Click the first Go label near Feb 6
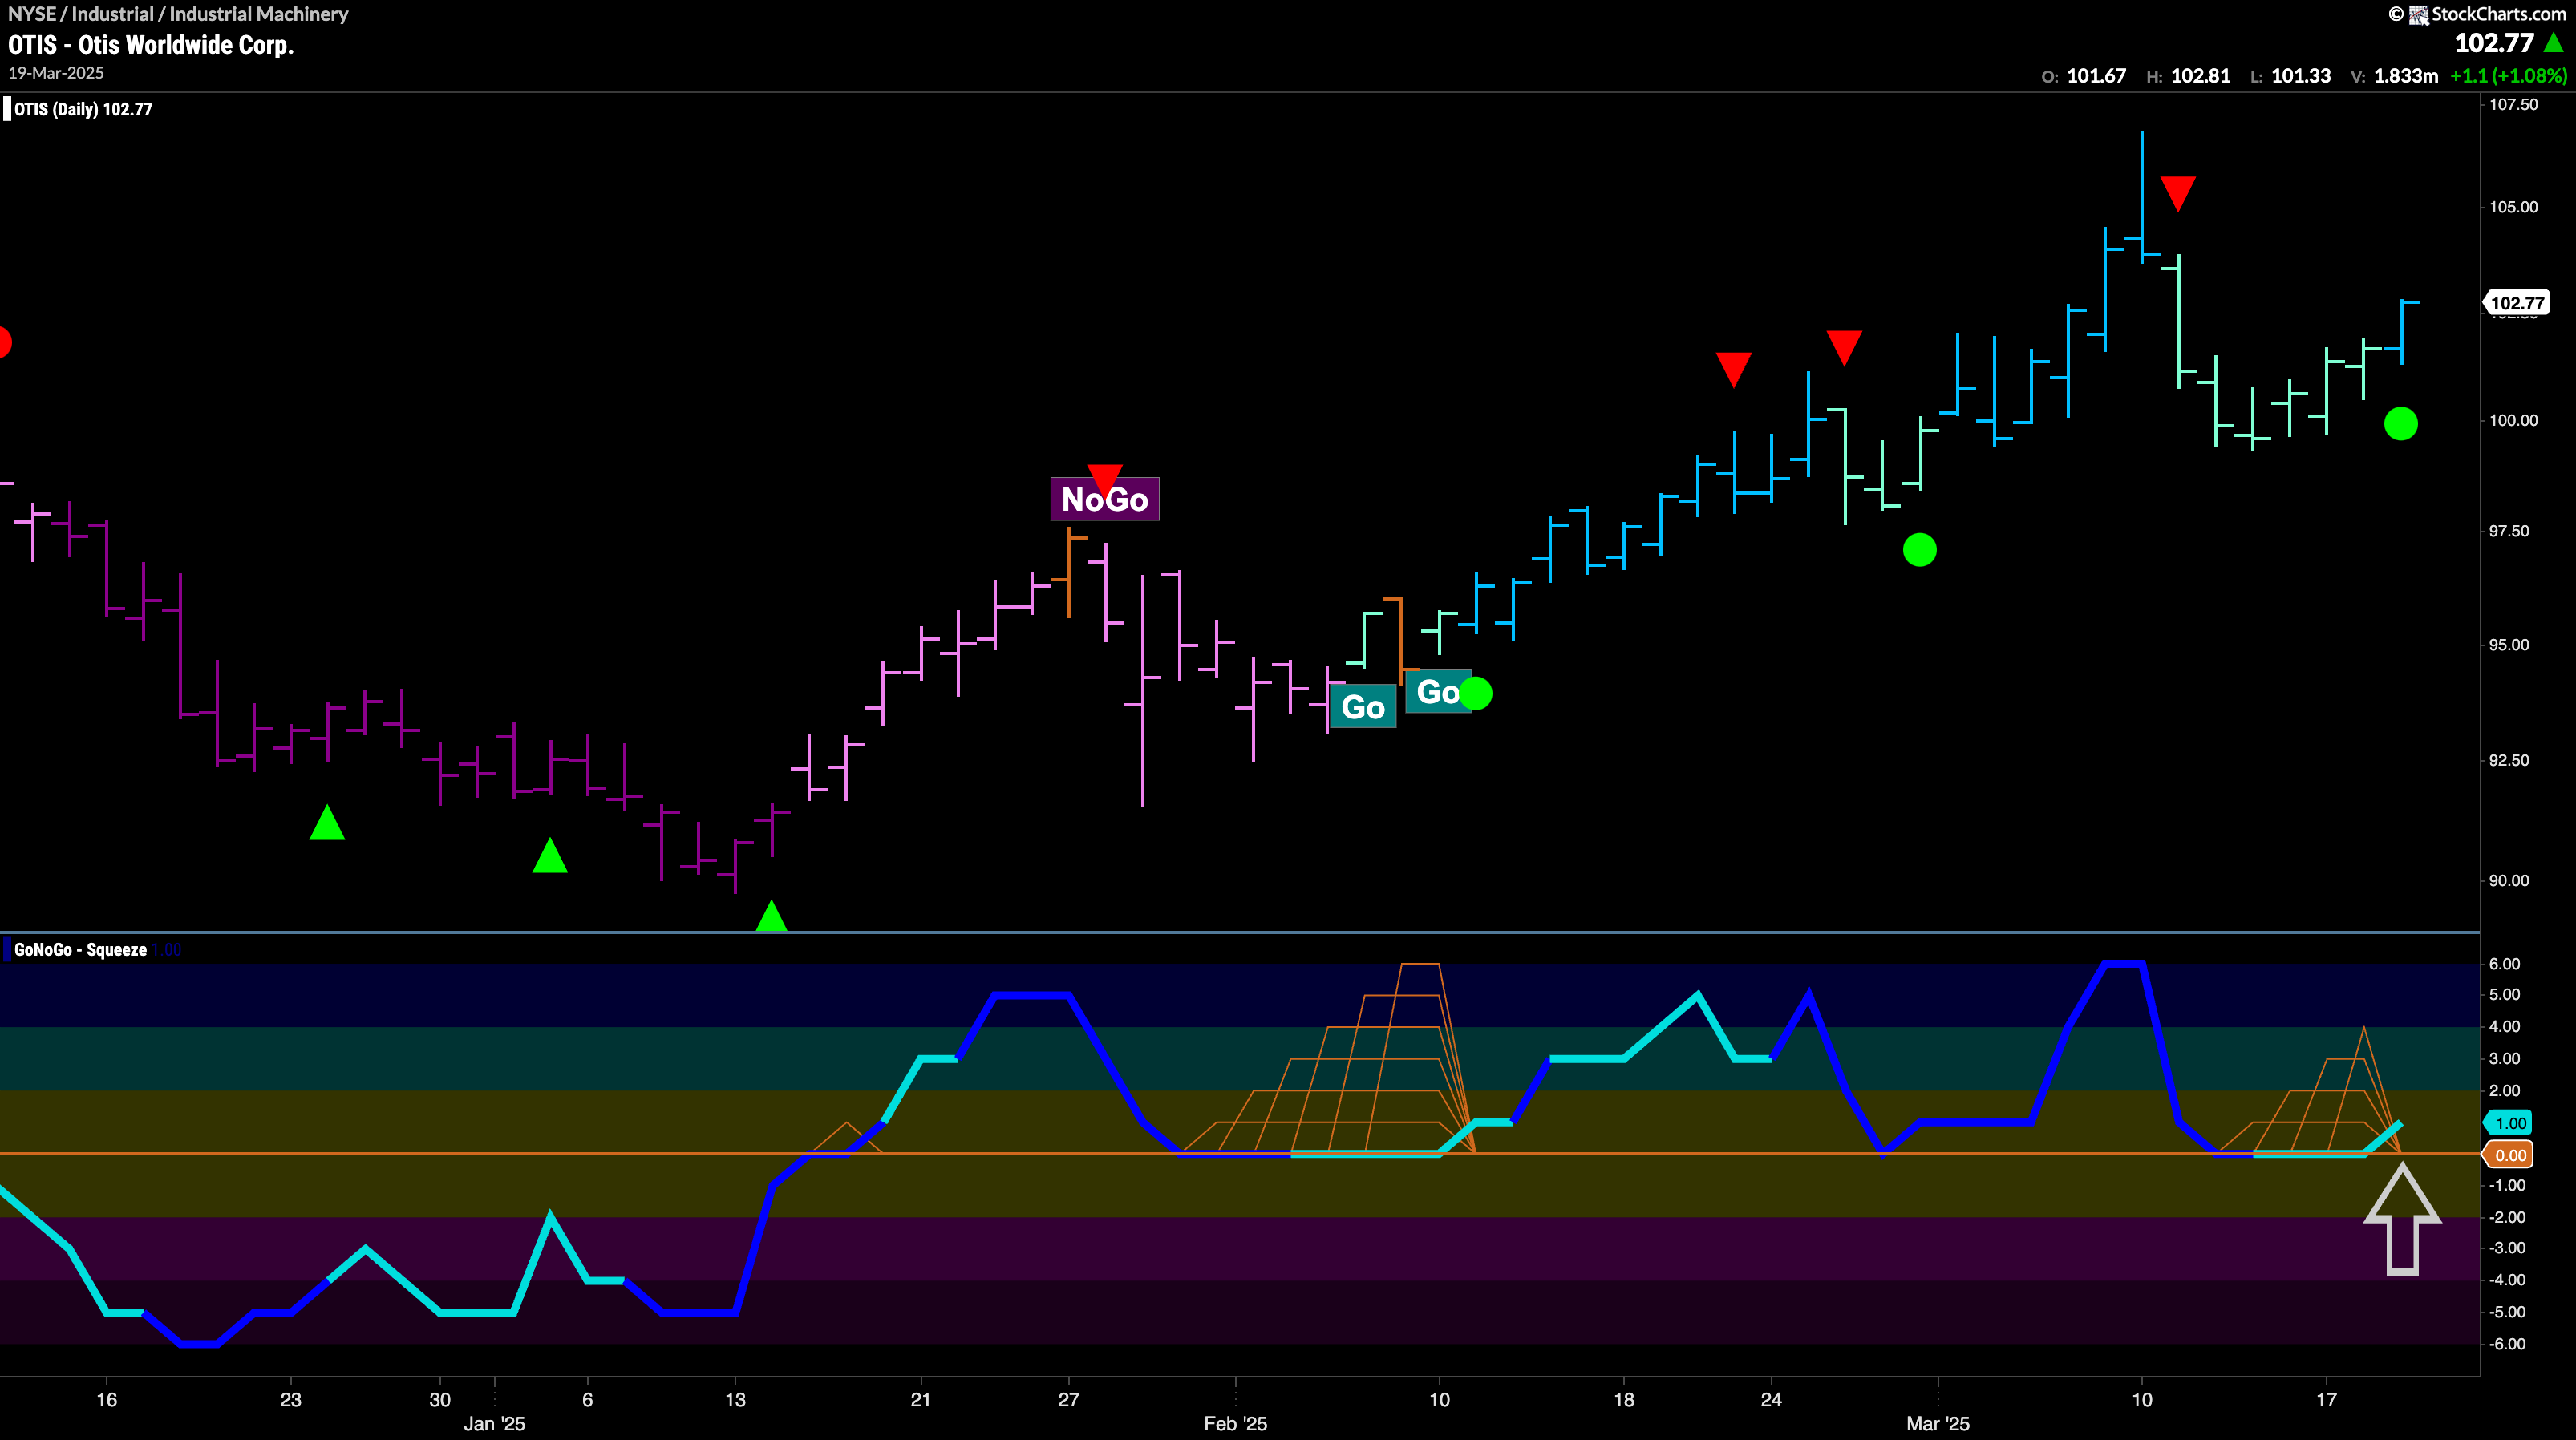This screenshot has width=2576, height=1440. [1362, 707]
